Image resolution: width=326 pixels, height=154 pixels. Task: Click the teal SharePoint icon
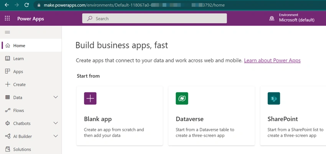[x=274, y=98]
